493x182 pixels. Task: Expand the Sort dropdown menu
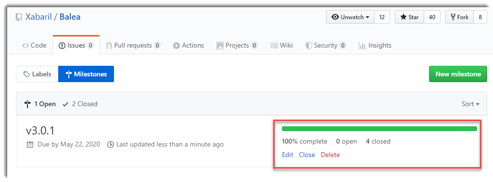click(x=470, y=104)
